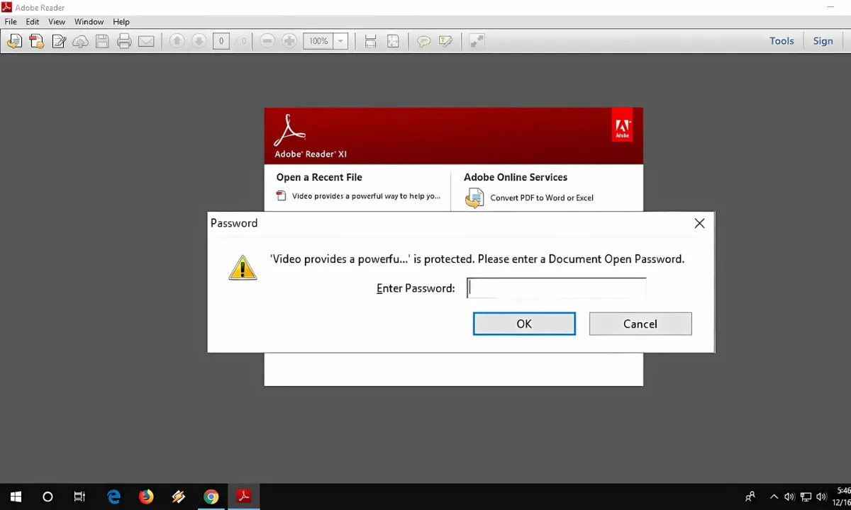Screen dimensions: 851x510
Task: Click the Save (floppy disk) icon
Action: [102, 41]
